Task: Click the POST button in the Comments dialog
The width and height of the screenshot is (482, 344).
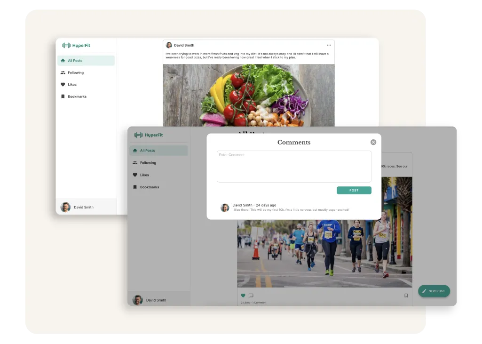Action: tap(354, 190)
